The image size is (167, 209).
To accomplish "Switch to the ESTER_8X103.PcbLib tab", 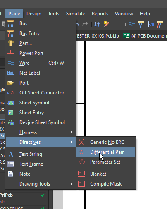I will coord(98,36).
